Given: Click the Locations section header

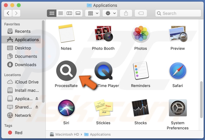Looking at the screenshot, I should pos(12,75).
